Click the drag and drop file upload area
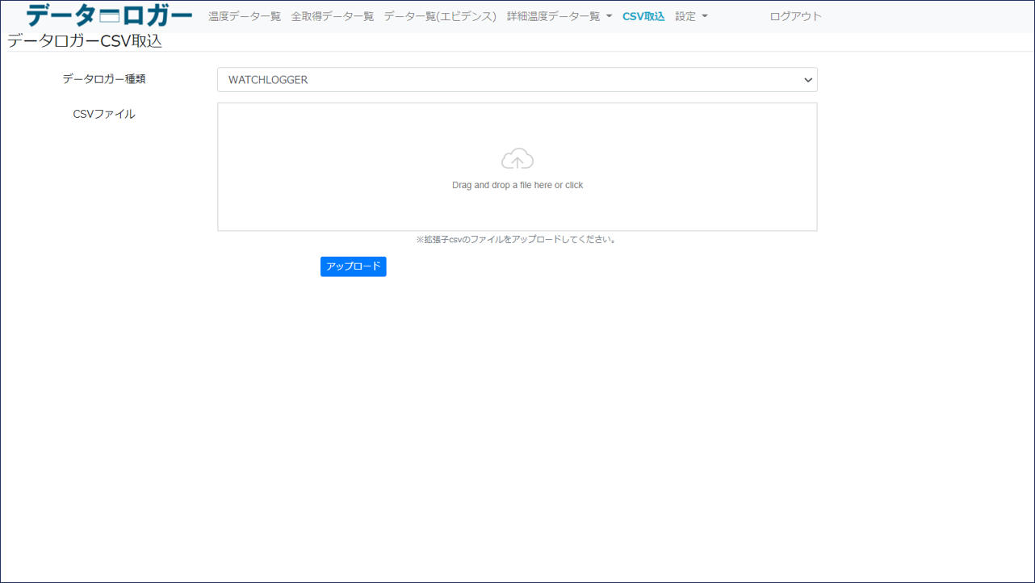Image resolution: width=1035 pixels, height=583 pixels. pos(517,166)
